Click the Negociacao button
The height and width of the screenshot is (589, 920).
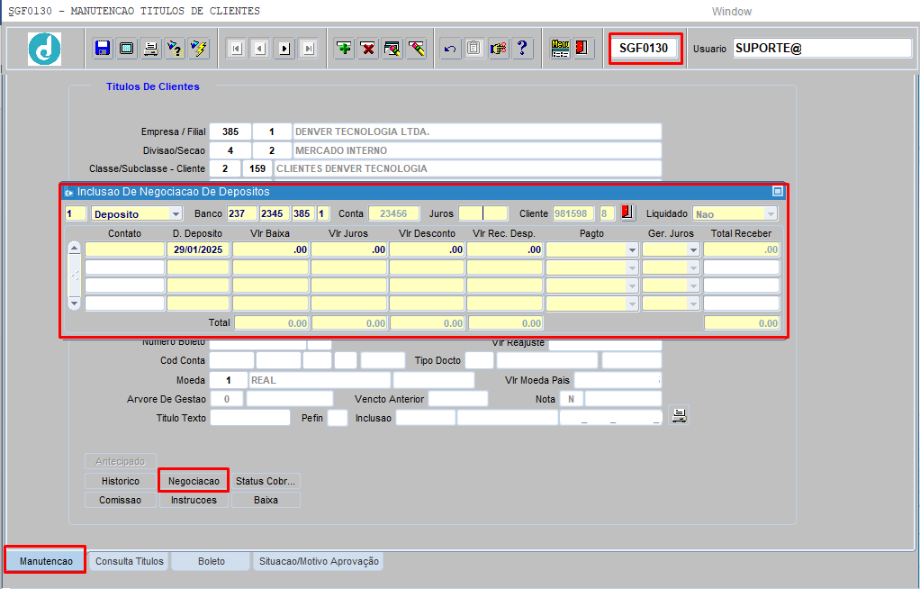194,481
